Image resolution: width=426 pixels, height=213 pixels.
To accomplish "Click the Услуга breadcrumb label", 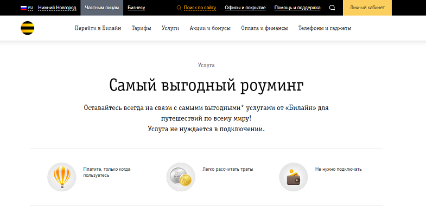I will click(x=206, y=66).
